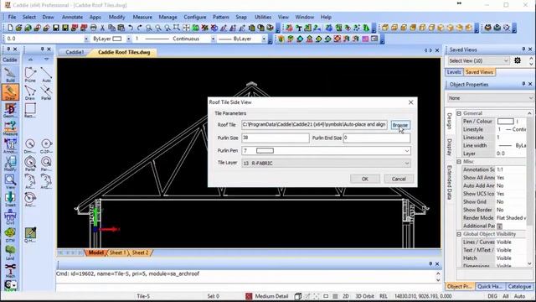Viewport: 536px width, 302px height.
Task: Select the Auto line tool
Action: click(x=46, y=75)
